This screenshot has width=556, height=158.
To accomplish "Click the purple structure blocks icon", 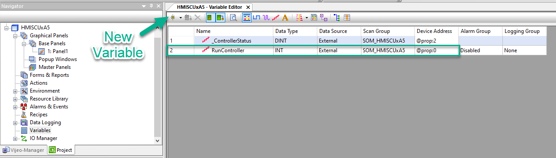I will pyautogui.click(x=324, y=18).
